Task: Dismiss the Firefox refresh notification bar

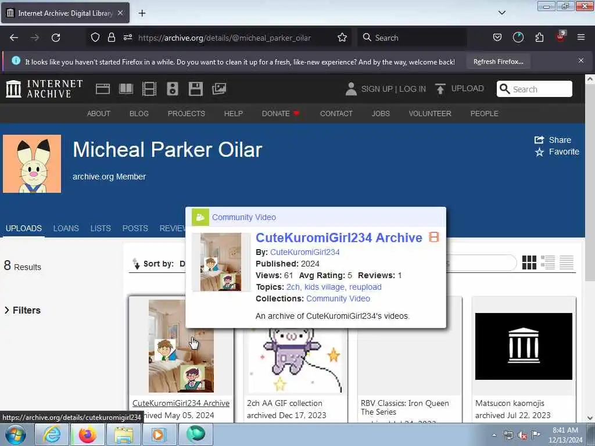Action: point(581,60)
